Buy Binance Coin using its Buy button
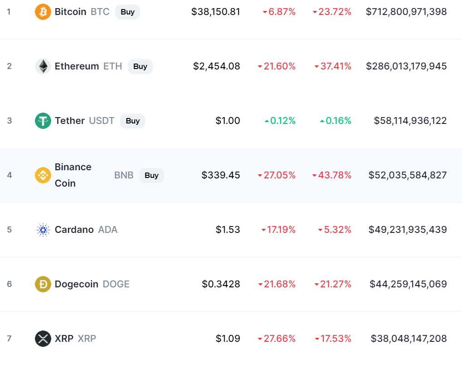Screen dimensions: 462x365 (x=151, y=175)
